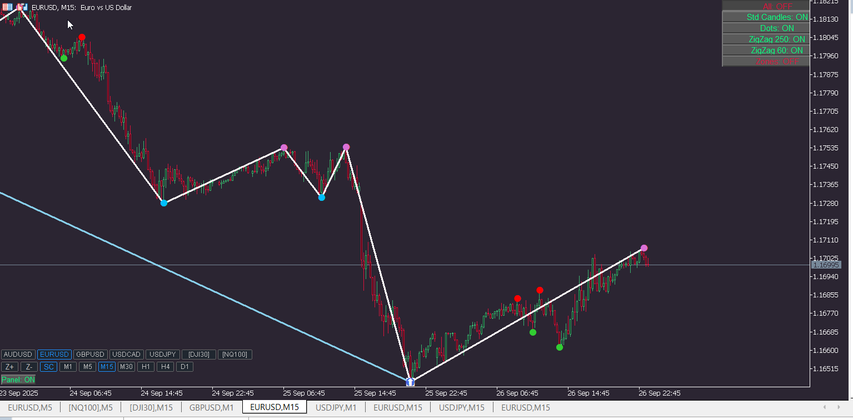Select the blue dot at the 24 Sep low
The image size is (853, 420).
(164, 203)
